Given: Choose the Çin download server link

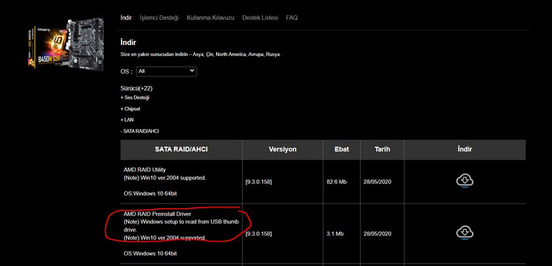Looking at the screenshot, I should pos(209,55).
